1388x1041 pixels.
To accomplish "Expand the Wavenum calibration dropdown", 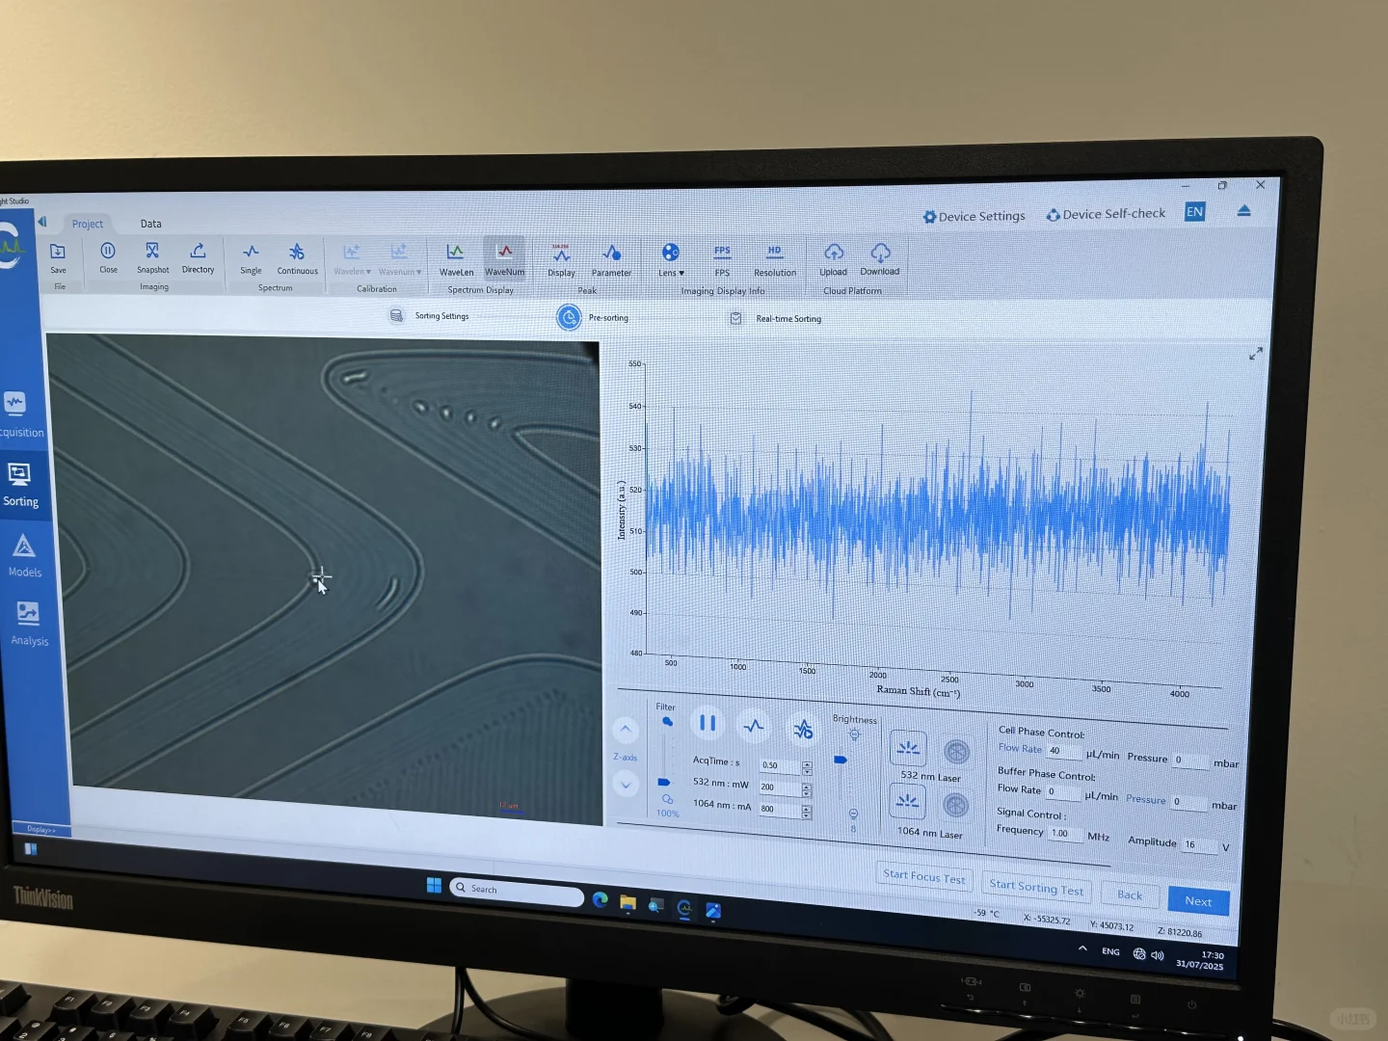I will tap(399, 258).
